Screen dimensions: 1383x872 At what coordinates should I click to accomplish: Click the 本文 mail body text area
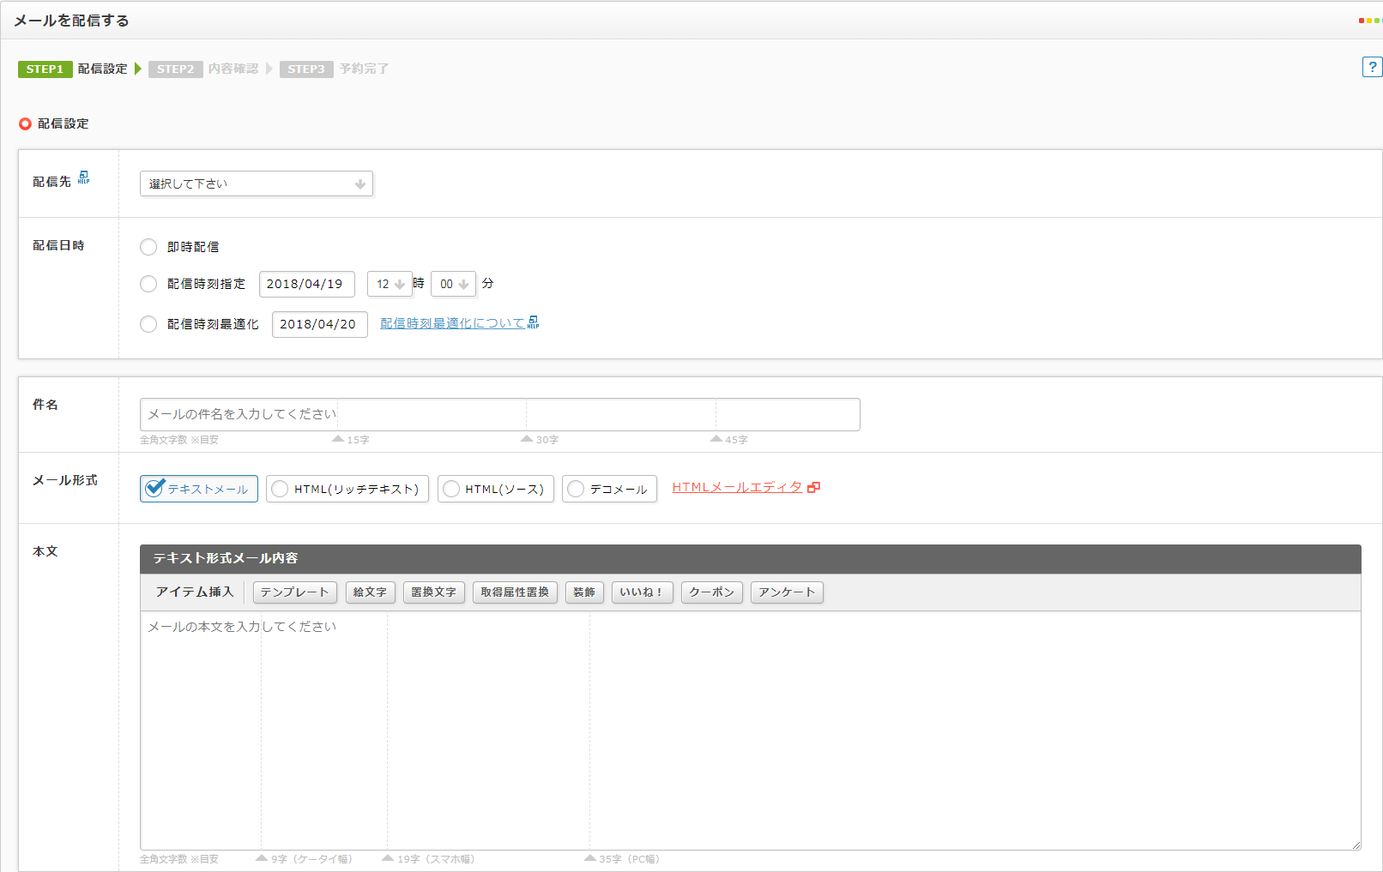751,731
